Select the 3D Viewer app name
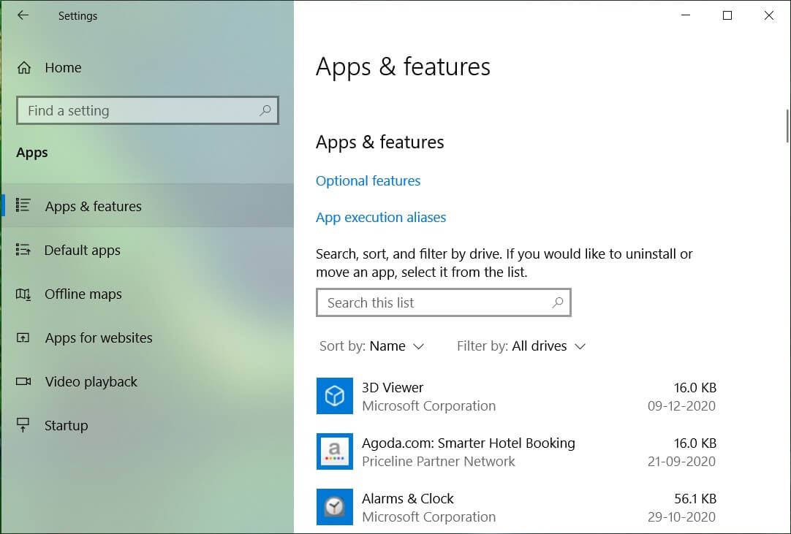This screenshot has height=534, width=791. point(393,387)
